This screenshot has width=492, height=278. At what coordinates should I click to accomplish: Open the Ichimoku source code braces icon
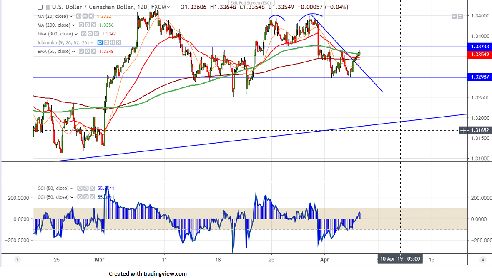[x=112, y=42]
